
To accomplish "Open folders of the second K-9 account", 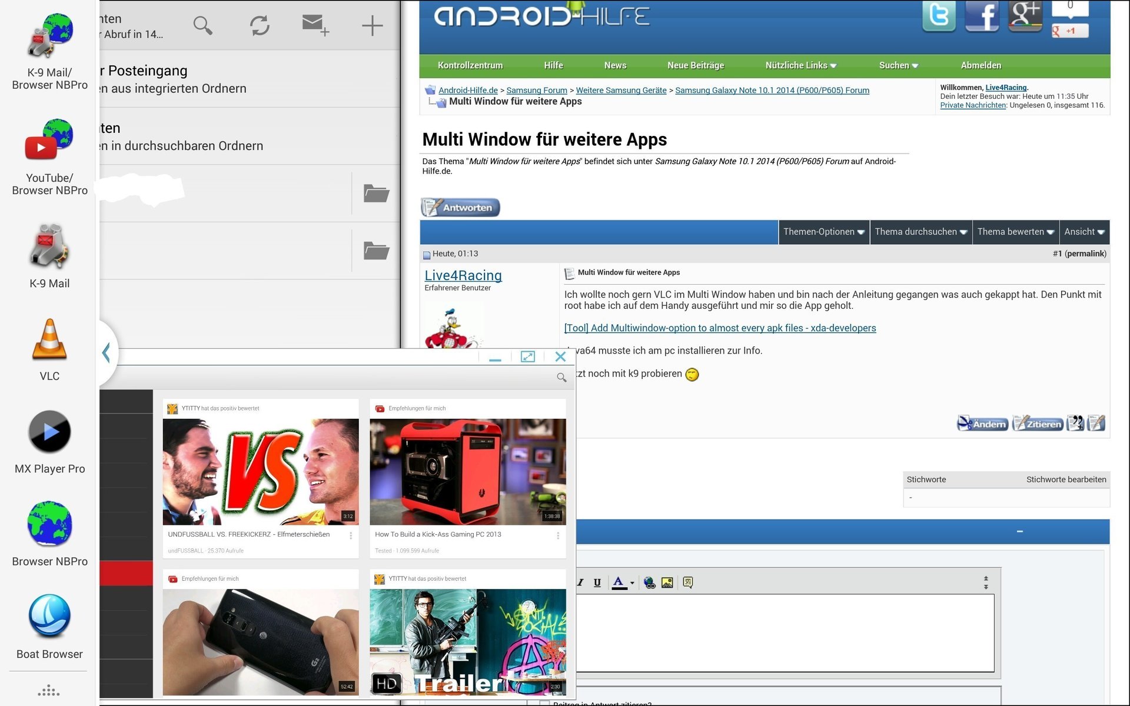I will [376, 251].
